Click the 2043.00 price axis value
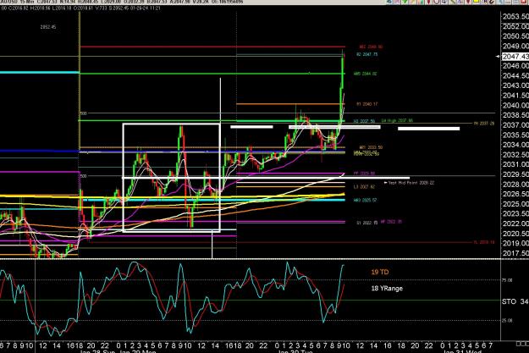 (x=515, y=85)
